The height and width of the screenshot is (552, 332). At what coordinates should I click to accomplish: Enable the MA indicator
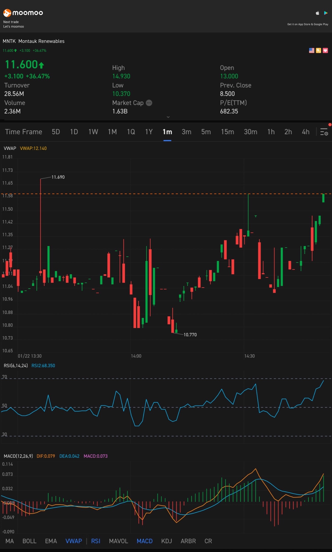click(x=10, y=541)
